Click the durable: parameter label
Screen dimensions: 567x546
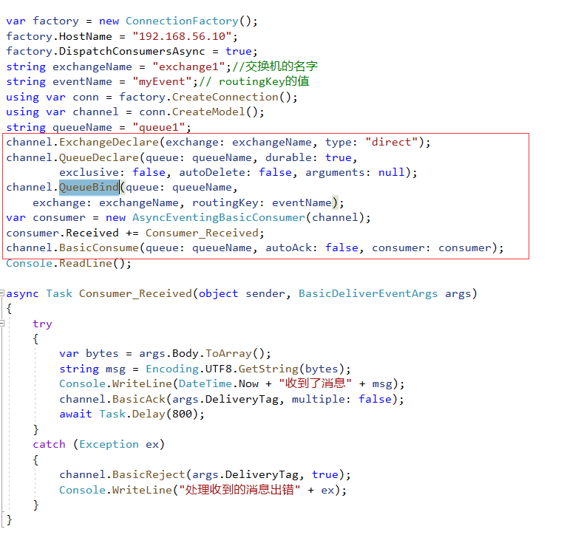tap(291, 157)
